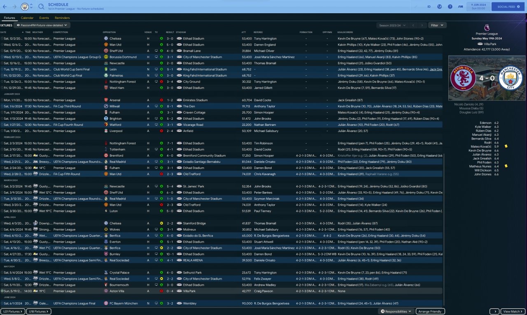Open the Filter dropdown
The image size is (527, 315).
[437, 25]
